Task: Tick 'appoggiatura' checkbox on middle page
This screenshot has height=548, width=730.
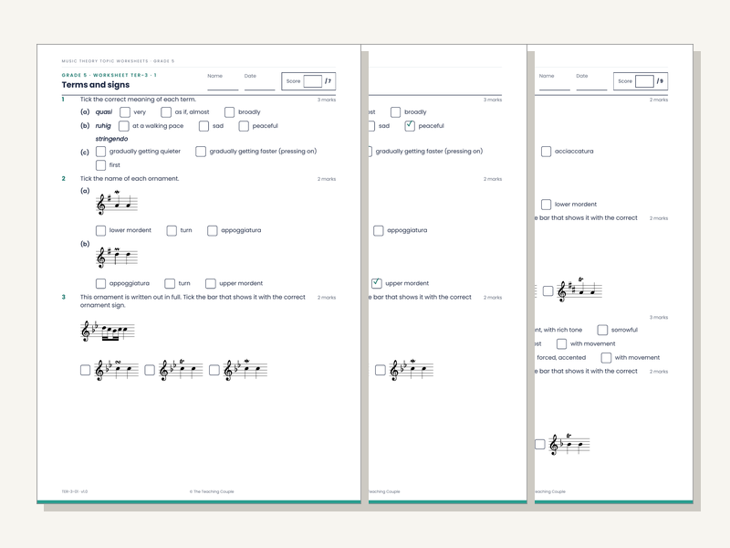Action: click(x=379, y=231)
